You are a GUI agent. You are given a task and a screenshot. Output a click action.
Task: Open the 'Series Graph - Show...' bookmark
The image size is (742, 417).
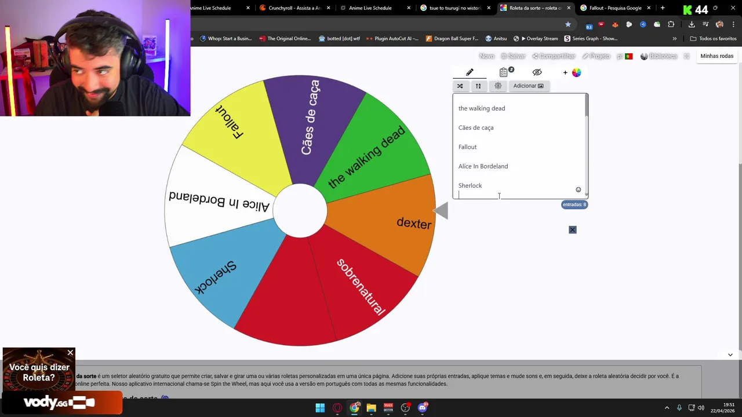click(x=591, y=39)
